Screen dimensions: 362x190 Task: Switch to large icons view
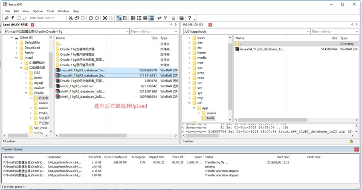pyautogui.click(x=133, y=18)
